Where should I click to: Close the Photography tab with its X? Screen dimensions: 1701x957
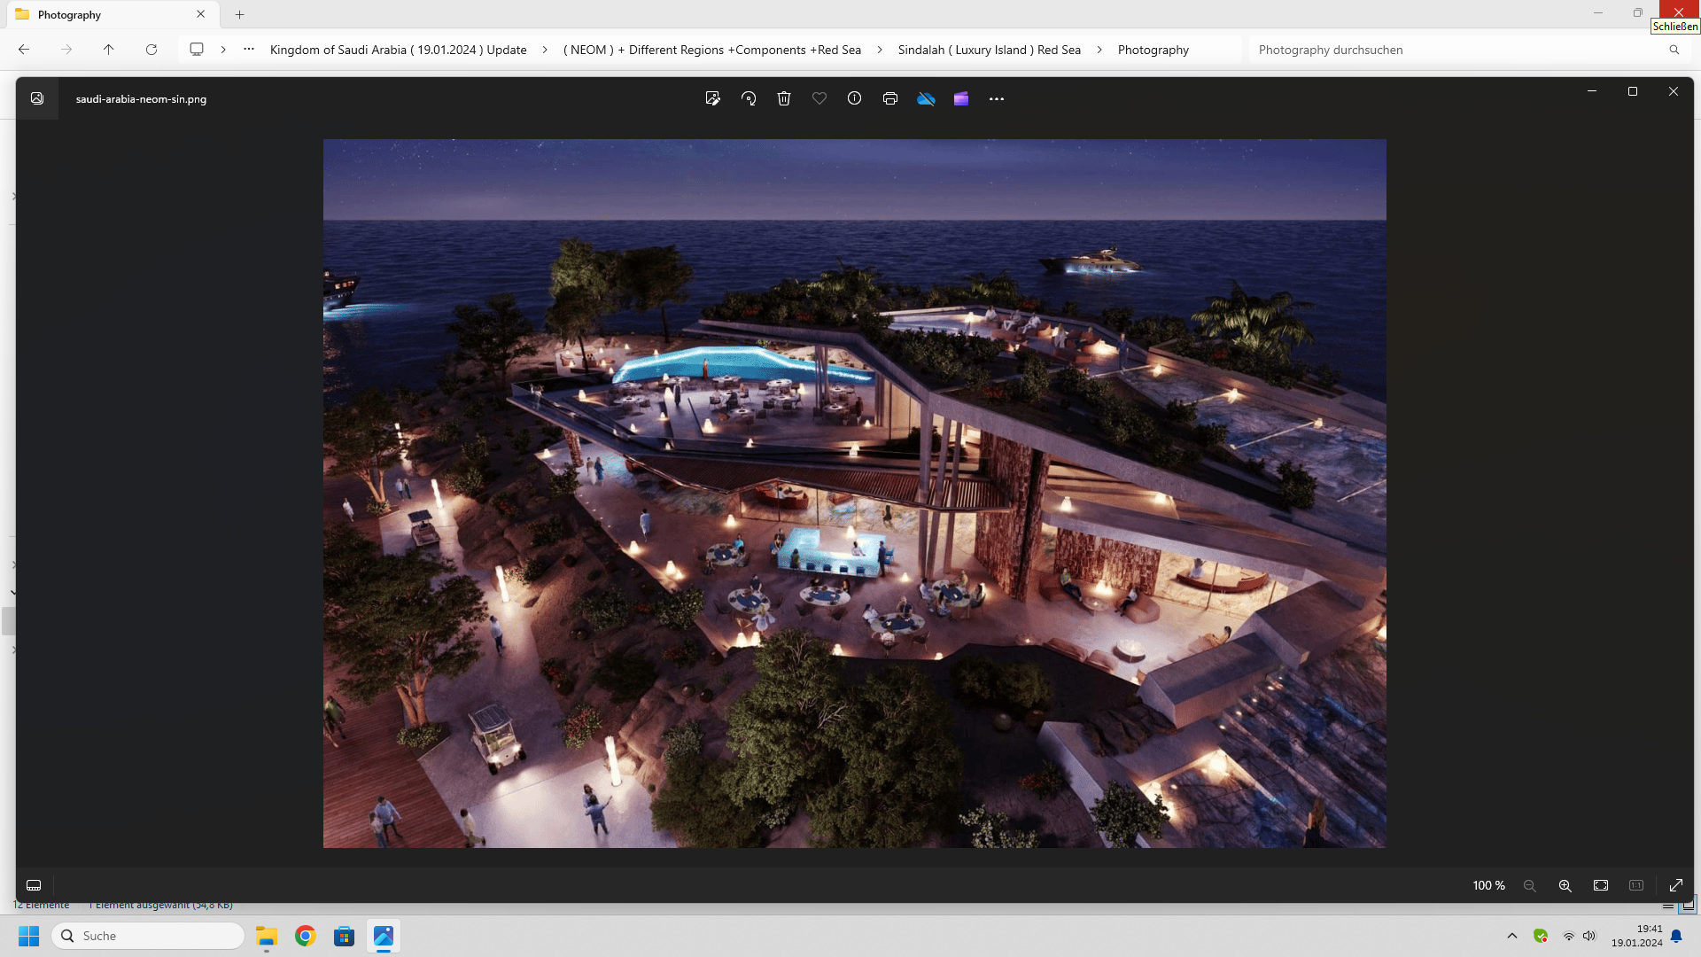[200, 14]
